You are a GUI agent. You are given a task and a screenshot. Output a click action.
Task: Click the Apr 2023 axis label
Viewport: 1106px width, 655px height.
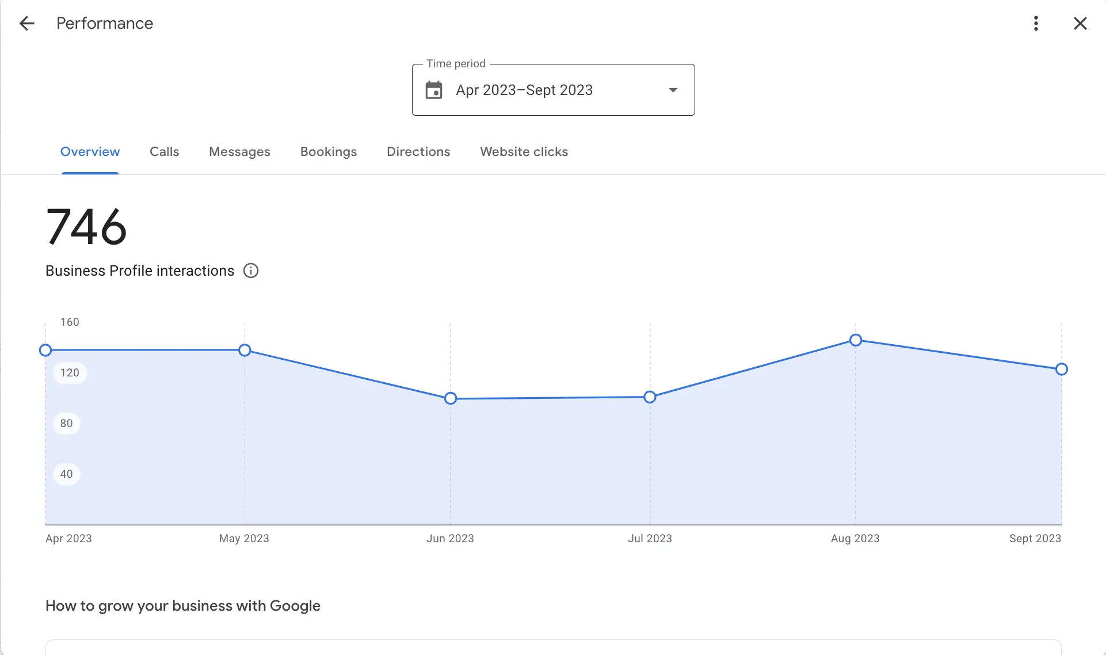click(x=68, y=539)
